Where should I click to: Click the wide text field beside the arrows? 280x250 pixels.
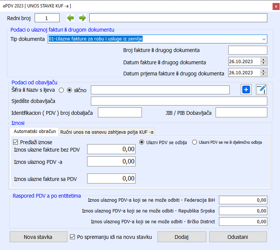pos(178,18)
